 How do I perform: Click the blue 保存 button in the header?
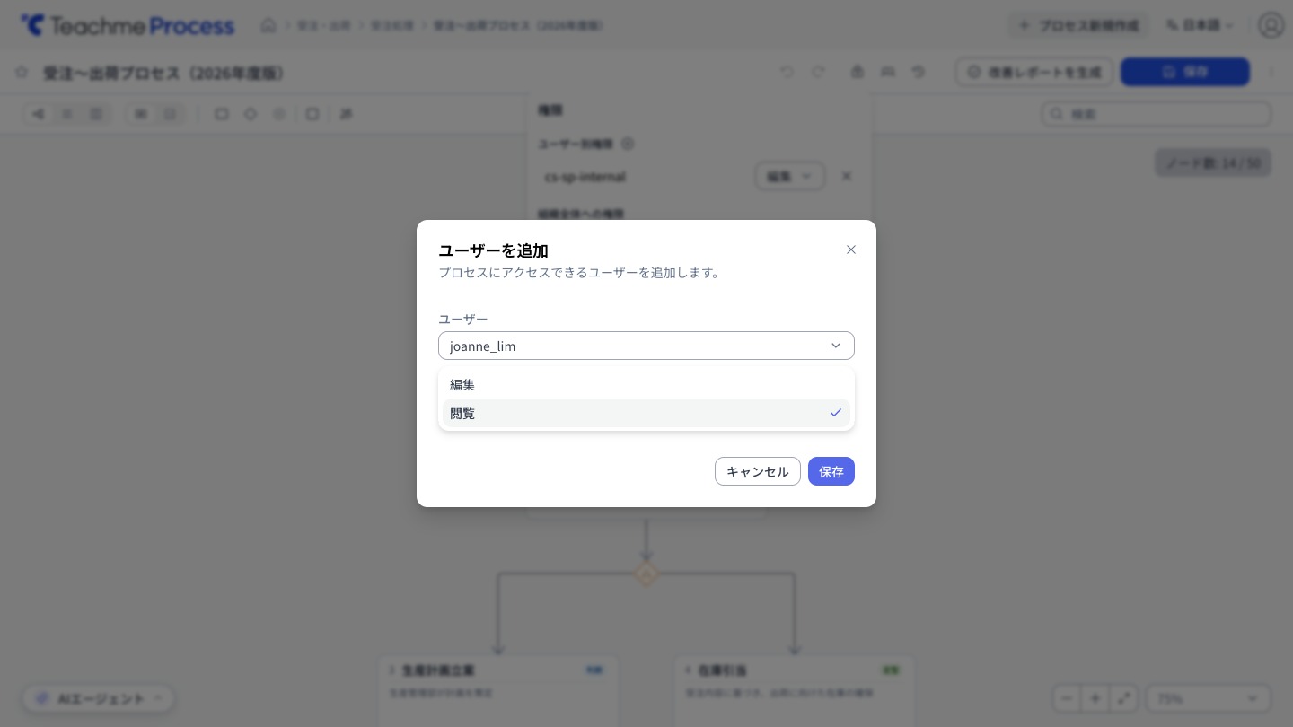1185,72
